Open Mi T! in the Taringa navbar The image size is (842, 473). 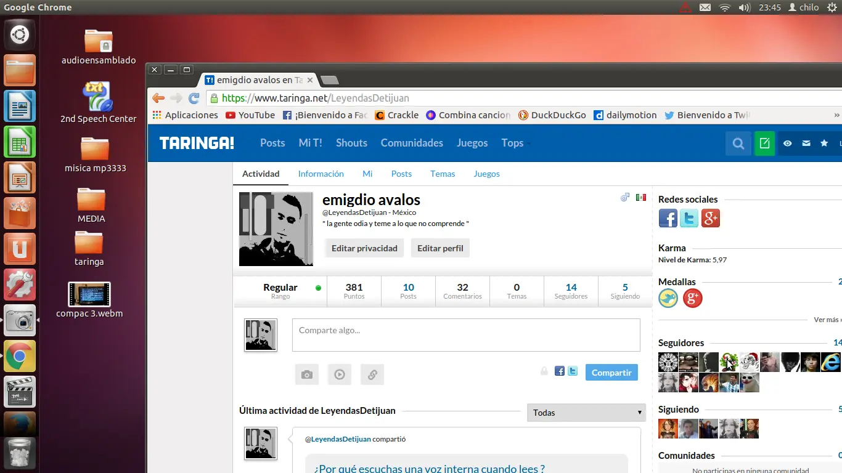tap(311, 143)
